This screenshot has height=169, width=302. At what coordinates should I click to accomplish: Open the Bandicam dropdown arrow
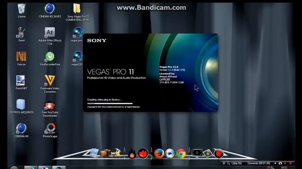tap(275, 163)
